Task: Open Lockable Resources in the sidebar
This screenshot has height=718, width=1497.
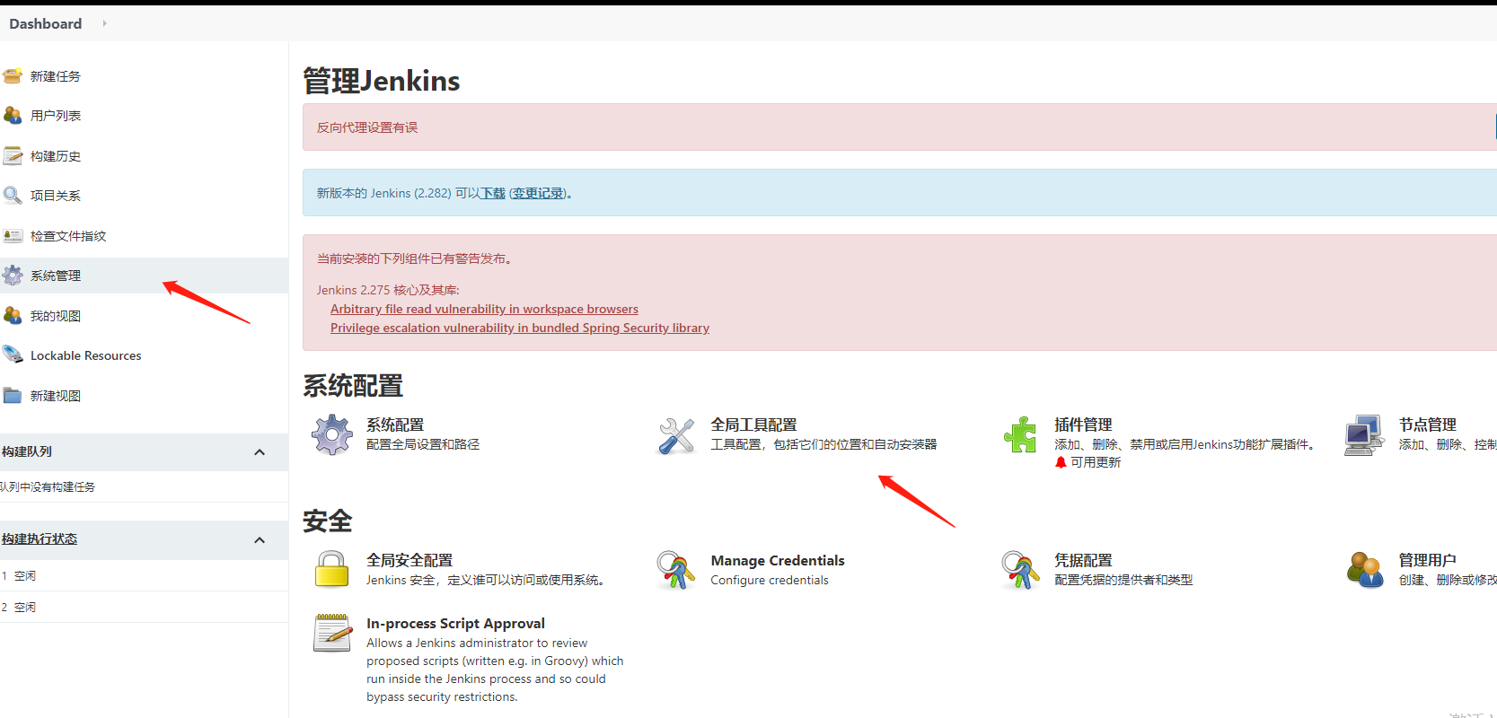Action: tap(86, 355)
